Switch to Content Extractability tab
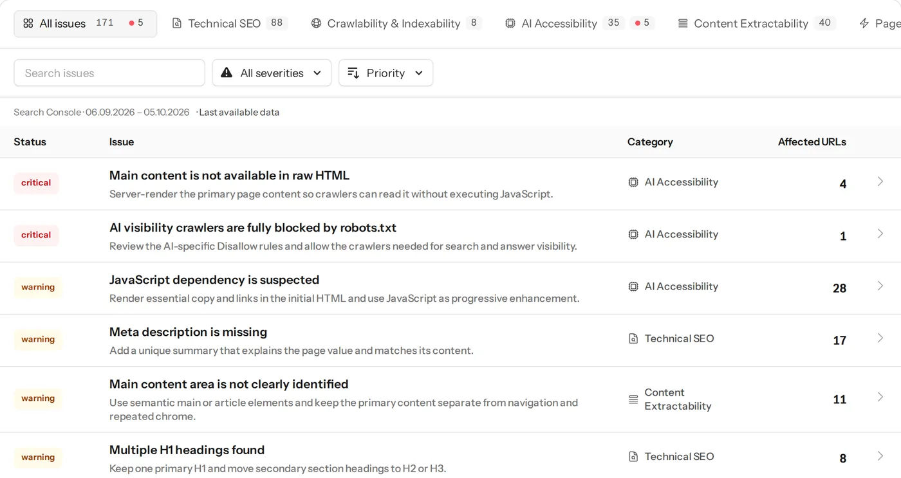Screen dimensions: 901x478 tap(756, 24)
